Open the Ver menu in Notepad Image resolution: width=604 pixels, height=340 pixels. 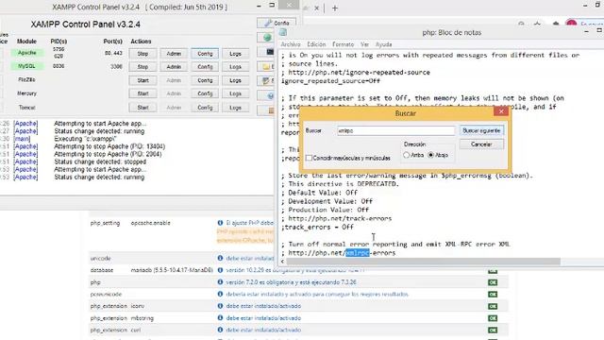click(x=365, y=44)
